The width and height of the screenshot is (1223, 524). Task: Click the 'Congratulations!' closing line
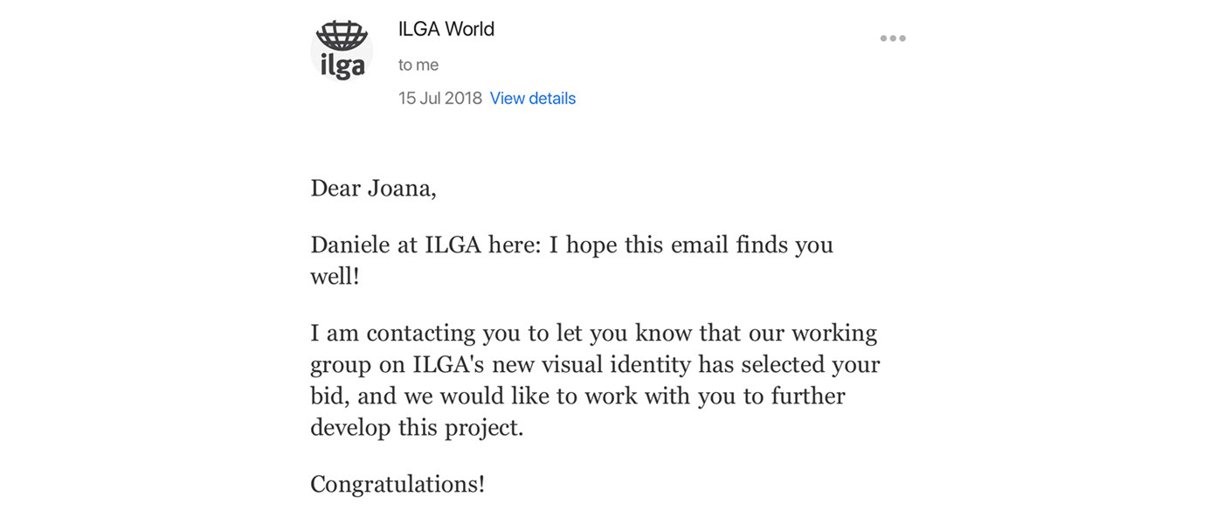(397, 484)
